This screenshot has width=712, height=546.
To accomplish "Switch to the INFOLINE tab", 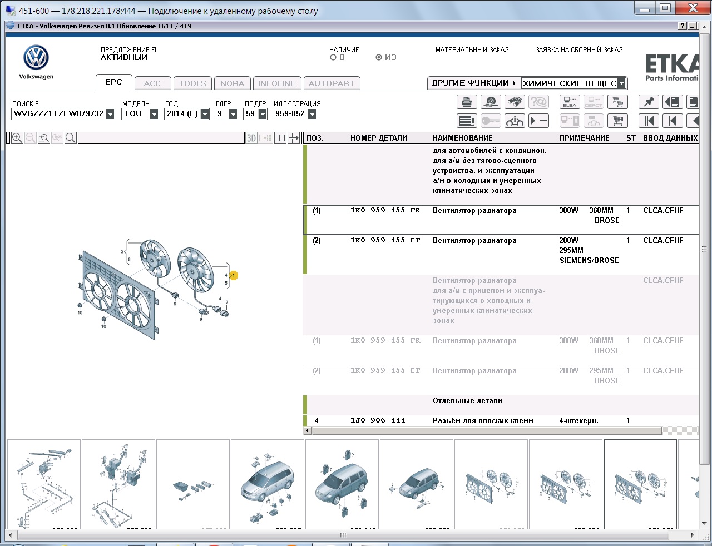I will (277, 83).
